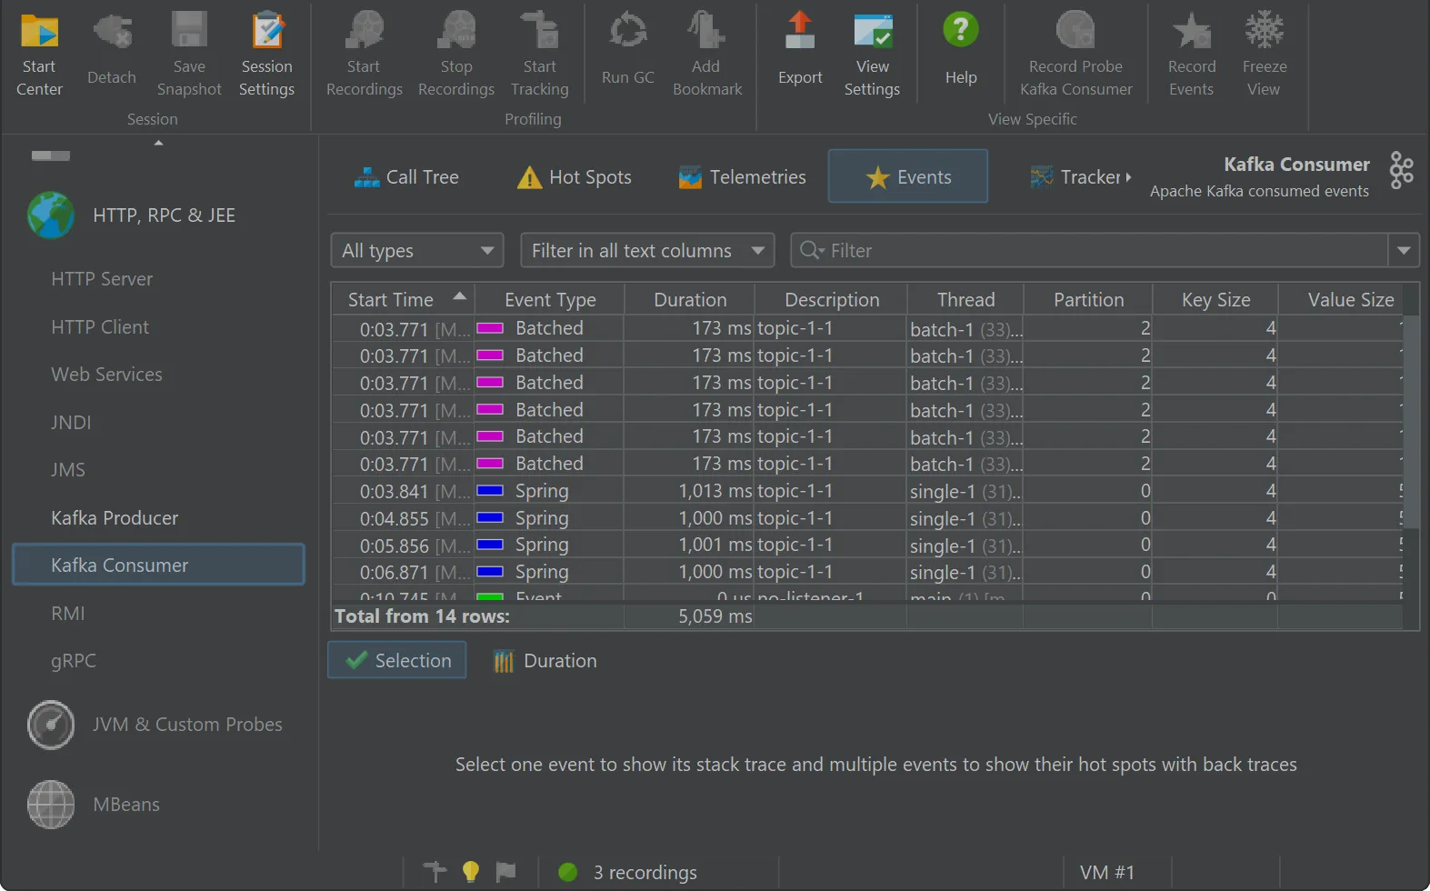Expand the filter history dropdown arrow
This screenshot has width=1430, height=891.
1403,251
